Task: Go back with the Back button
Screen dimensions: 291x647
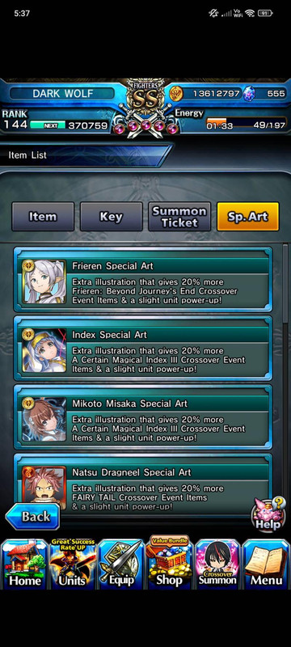Action: pos(32,516)
